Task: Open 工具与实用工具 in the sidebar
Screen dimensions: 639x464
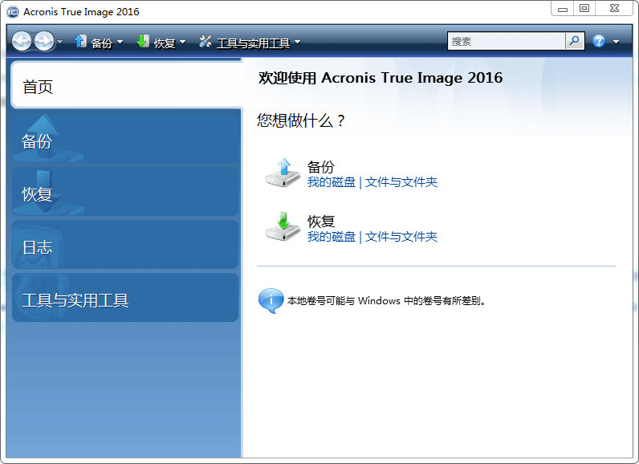Action: pyautogui.click(x=125, y=300)
